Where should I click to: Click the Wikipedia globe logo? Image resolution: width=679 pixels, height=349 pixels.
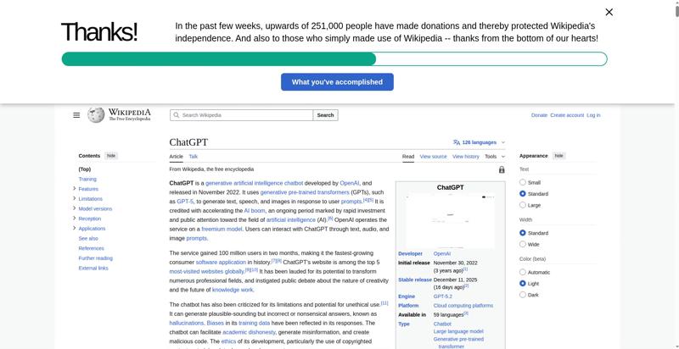96,115
